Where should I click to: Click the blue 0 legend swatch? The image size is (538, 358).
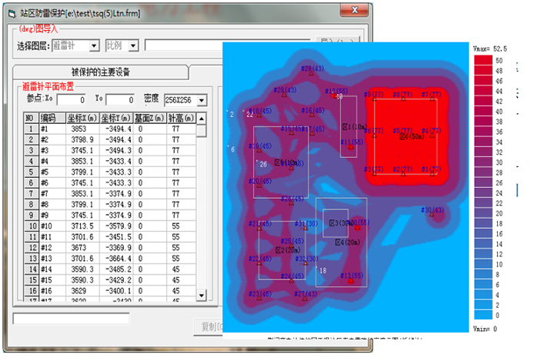pos(483,314)
